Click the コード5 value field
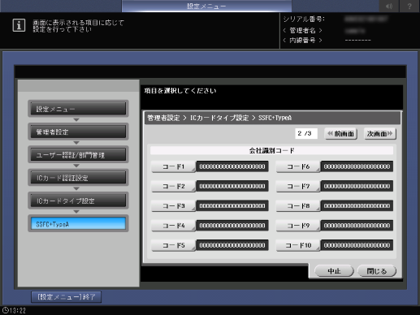Viewport: 420px width, 315px height. pyautogui.click(x=232, y=245)
